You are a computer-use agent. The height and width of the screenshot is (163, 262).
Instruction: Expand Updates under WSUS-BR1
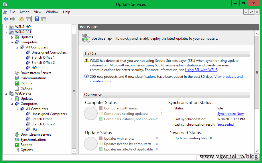pyautogui.click(x=12, y=37)
